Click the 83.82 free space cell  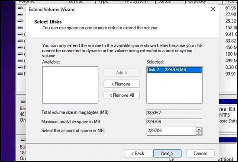231,41
